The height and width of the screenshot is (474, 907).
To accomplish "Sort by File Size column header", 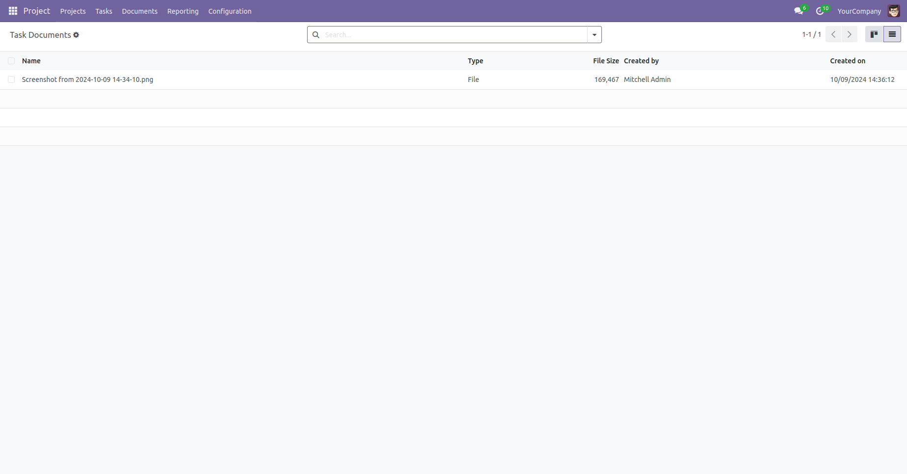I will point(606,61).
